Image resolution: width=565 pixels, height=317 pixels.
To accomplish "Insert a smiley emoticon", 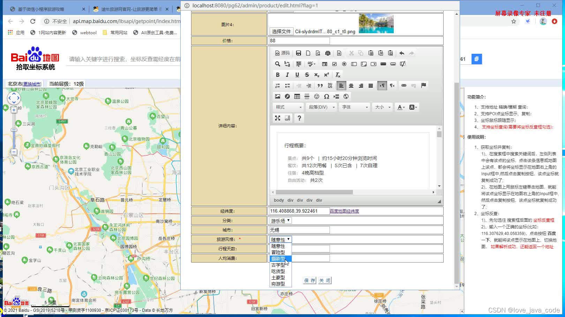I will [317, 96].
